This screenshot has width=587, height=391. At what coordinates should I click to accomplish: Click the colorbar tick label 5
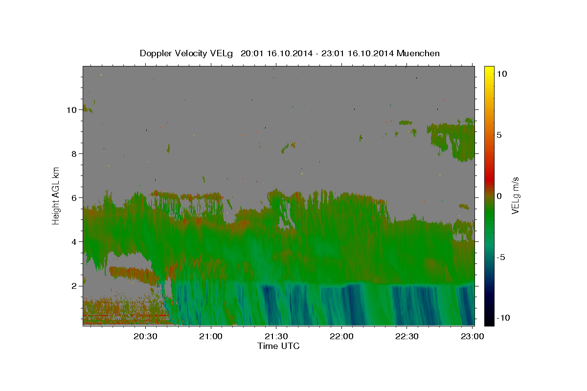tap(499, 135)
